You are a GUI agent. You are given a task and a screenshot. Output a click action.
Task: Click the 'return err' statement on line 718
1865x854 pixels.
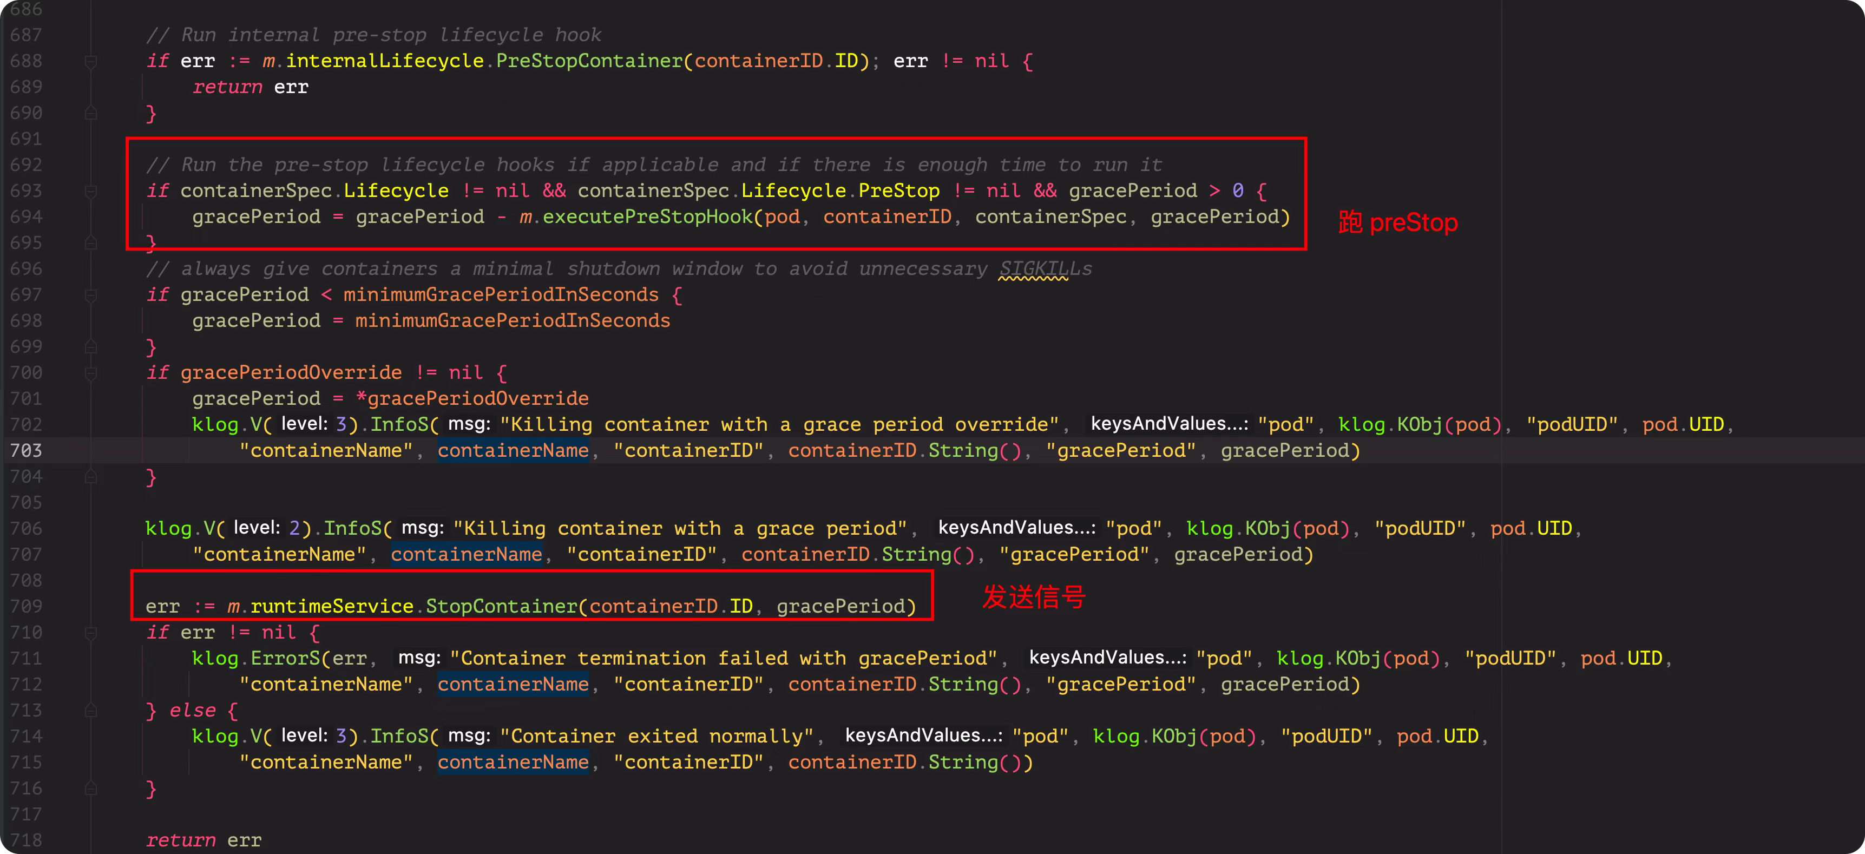[x=203, y=841]
